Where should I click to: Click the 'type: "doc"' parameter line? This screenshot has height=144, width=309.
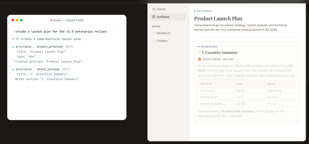point(27,57)
